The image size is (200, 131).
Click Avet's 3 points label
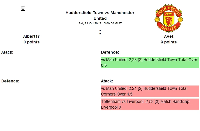(x=168, y=42)
